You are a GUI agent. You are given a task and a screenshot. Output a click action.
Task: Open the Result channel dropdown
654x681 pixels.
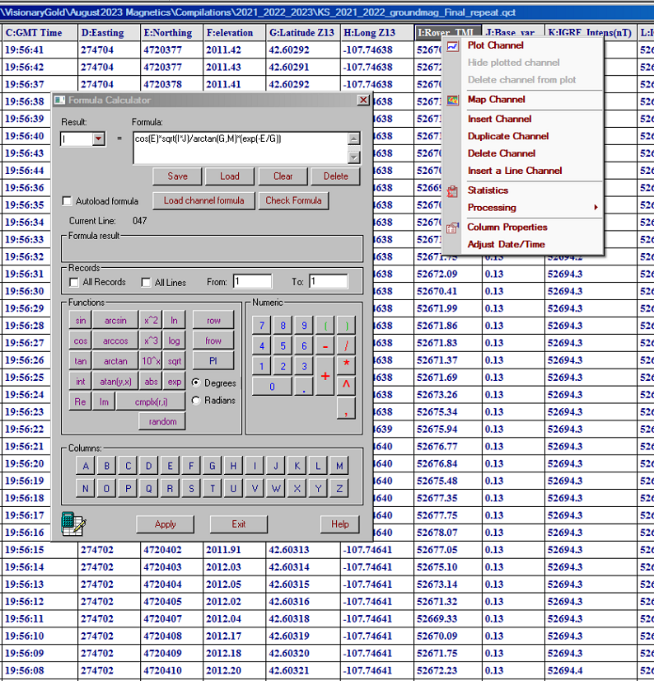click(99, 139)
